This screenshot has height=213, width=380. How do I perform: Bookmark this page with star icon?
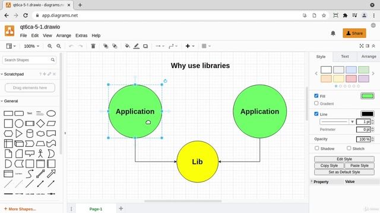point(324,15)
